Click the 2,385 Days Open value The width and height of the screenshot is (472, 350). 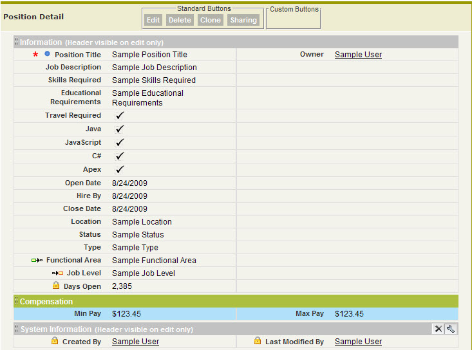(122, 286)
